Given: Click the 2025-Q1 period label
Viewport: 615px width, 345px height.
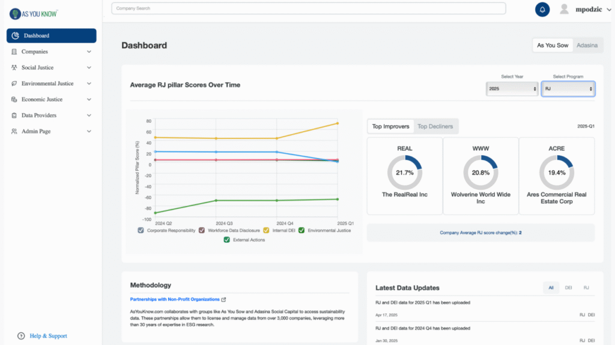Looking at the screenshot, I should pos(586,126).
